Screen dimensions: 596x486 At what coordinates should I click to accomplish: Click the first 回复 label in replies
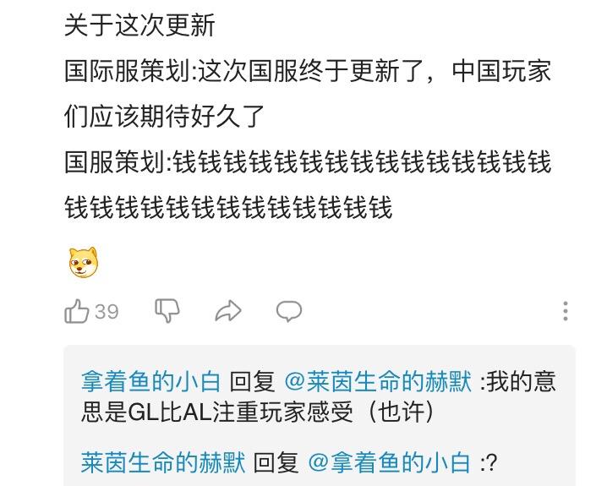pos(253,381)
